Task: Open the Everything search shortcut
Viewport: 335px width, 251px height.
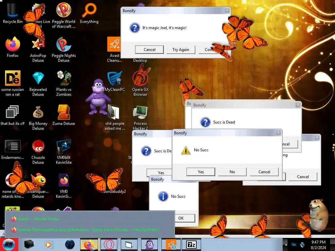Action: (x=89, y=13)
